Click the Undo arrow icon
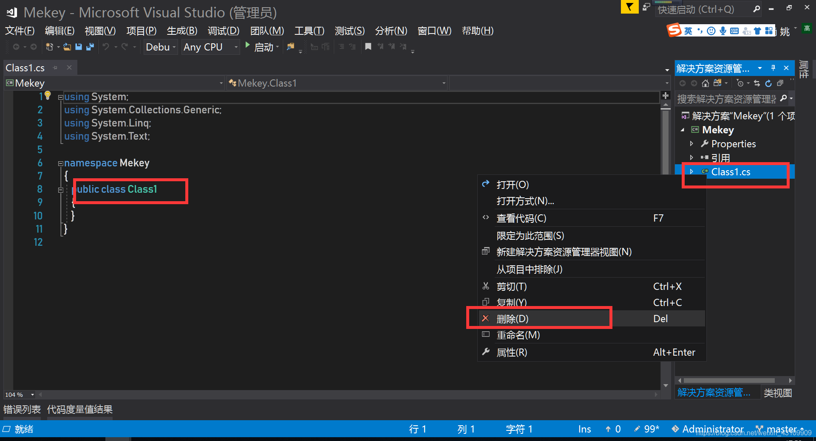816x441 pixels. pyautogui.click(x=106, y=47)
